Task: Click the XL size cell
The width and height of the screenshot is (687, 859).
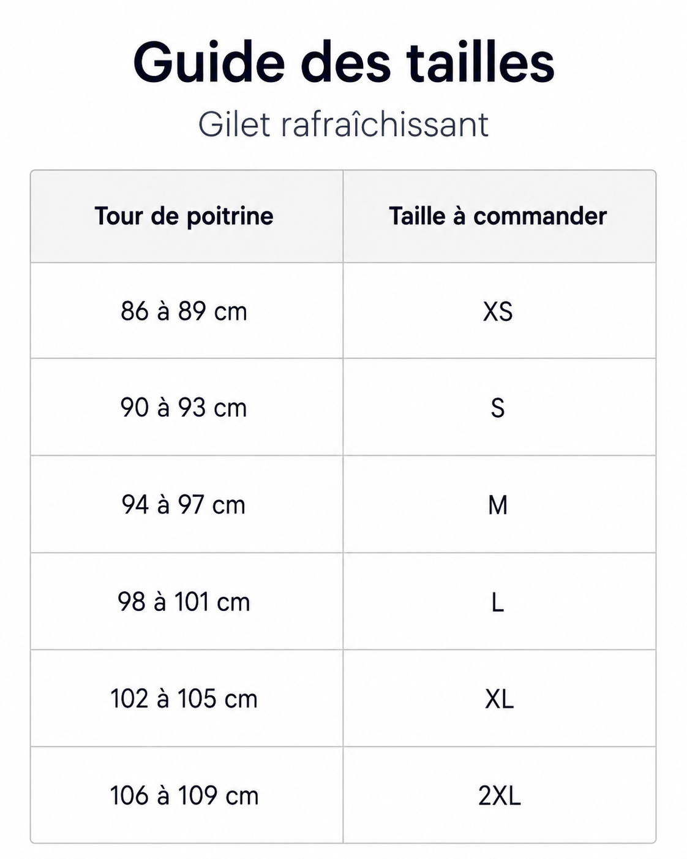Action: (x=499, y=699)
